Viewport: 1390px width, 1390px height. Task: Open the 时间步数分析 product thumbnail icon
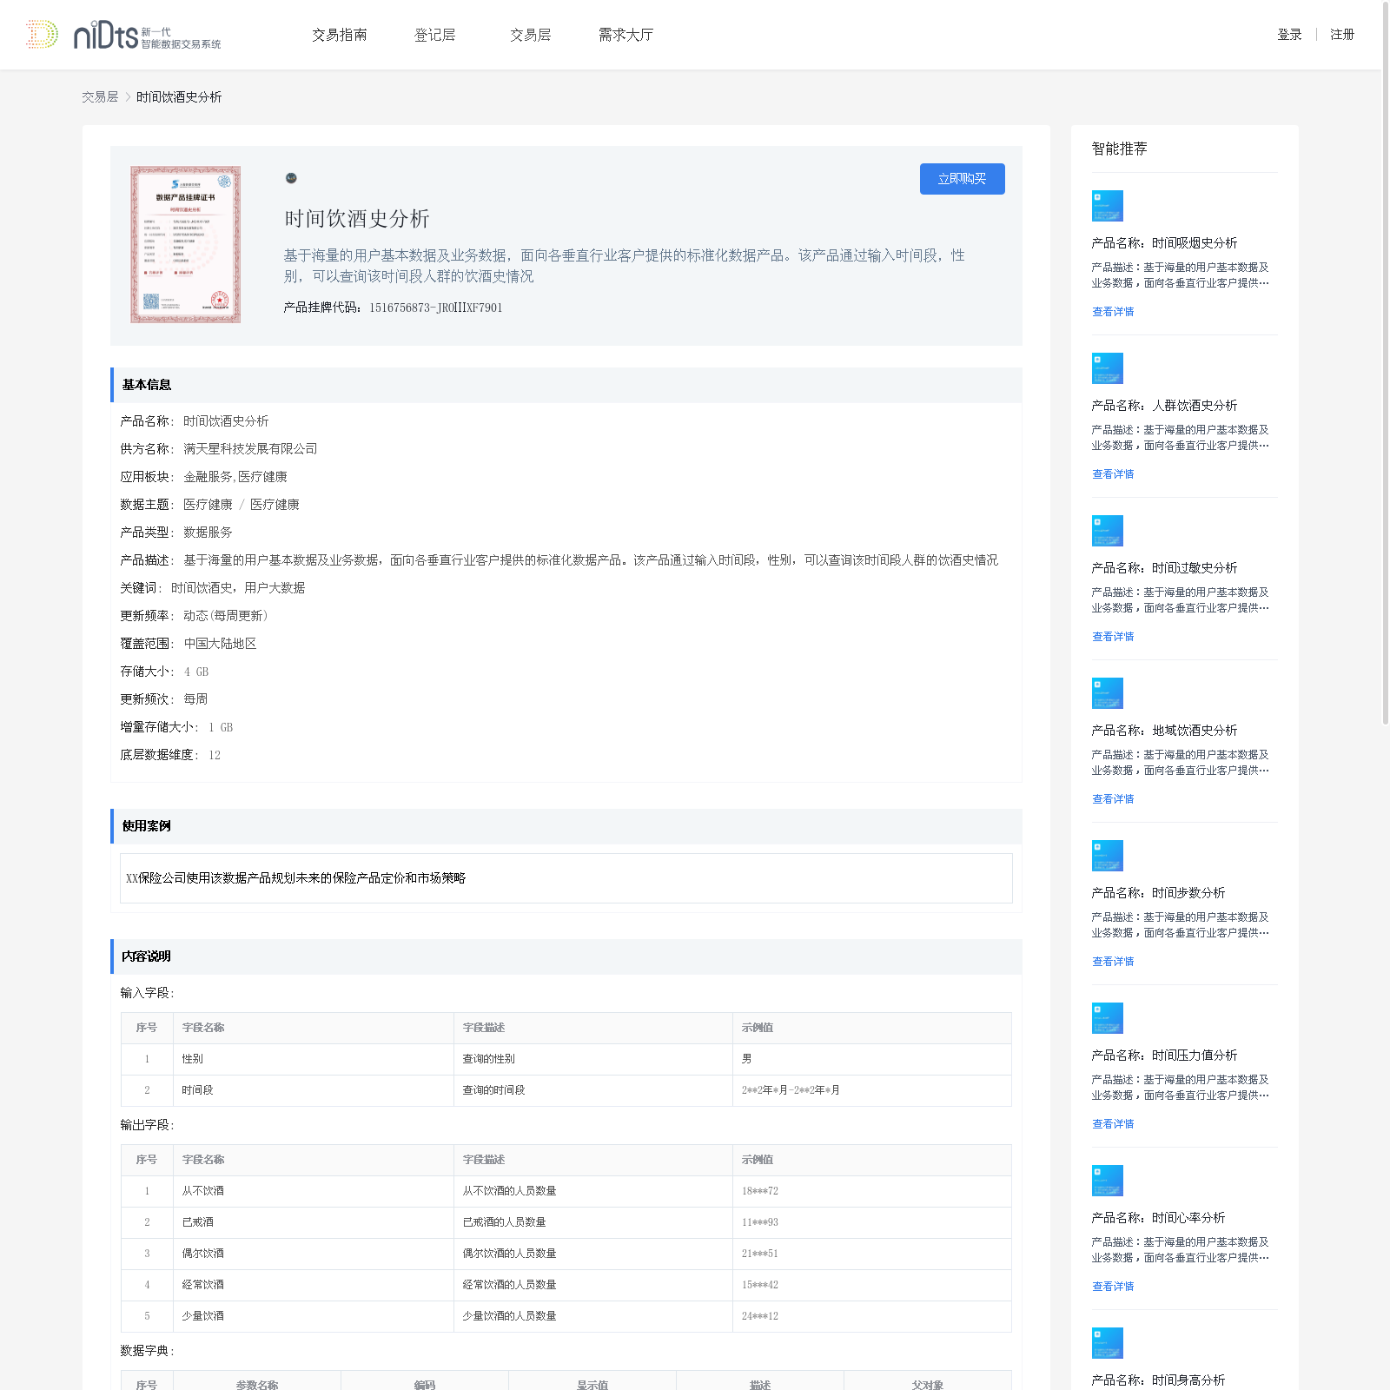[1107, 856]
